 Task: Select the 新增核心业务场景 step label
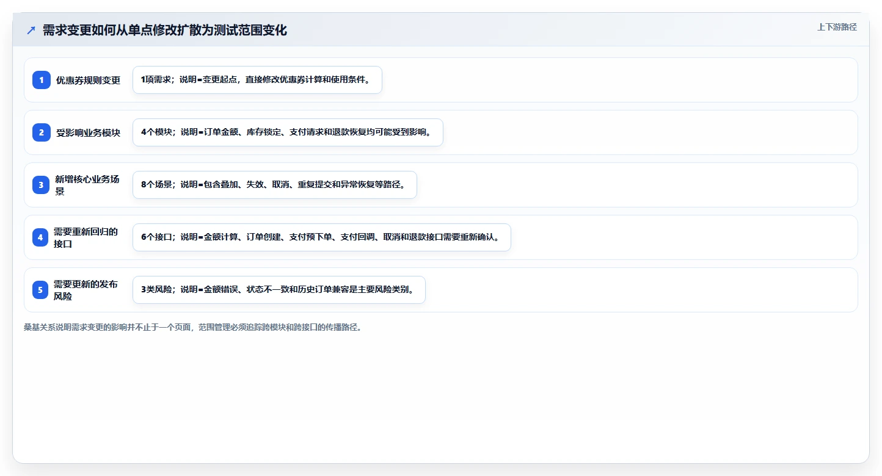87,185
